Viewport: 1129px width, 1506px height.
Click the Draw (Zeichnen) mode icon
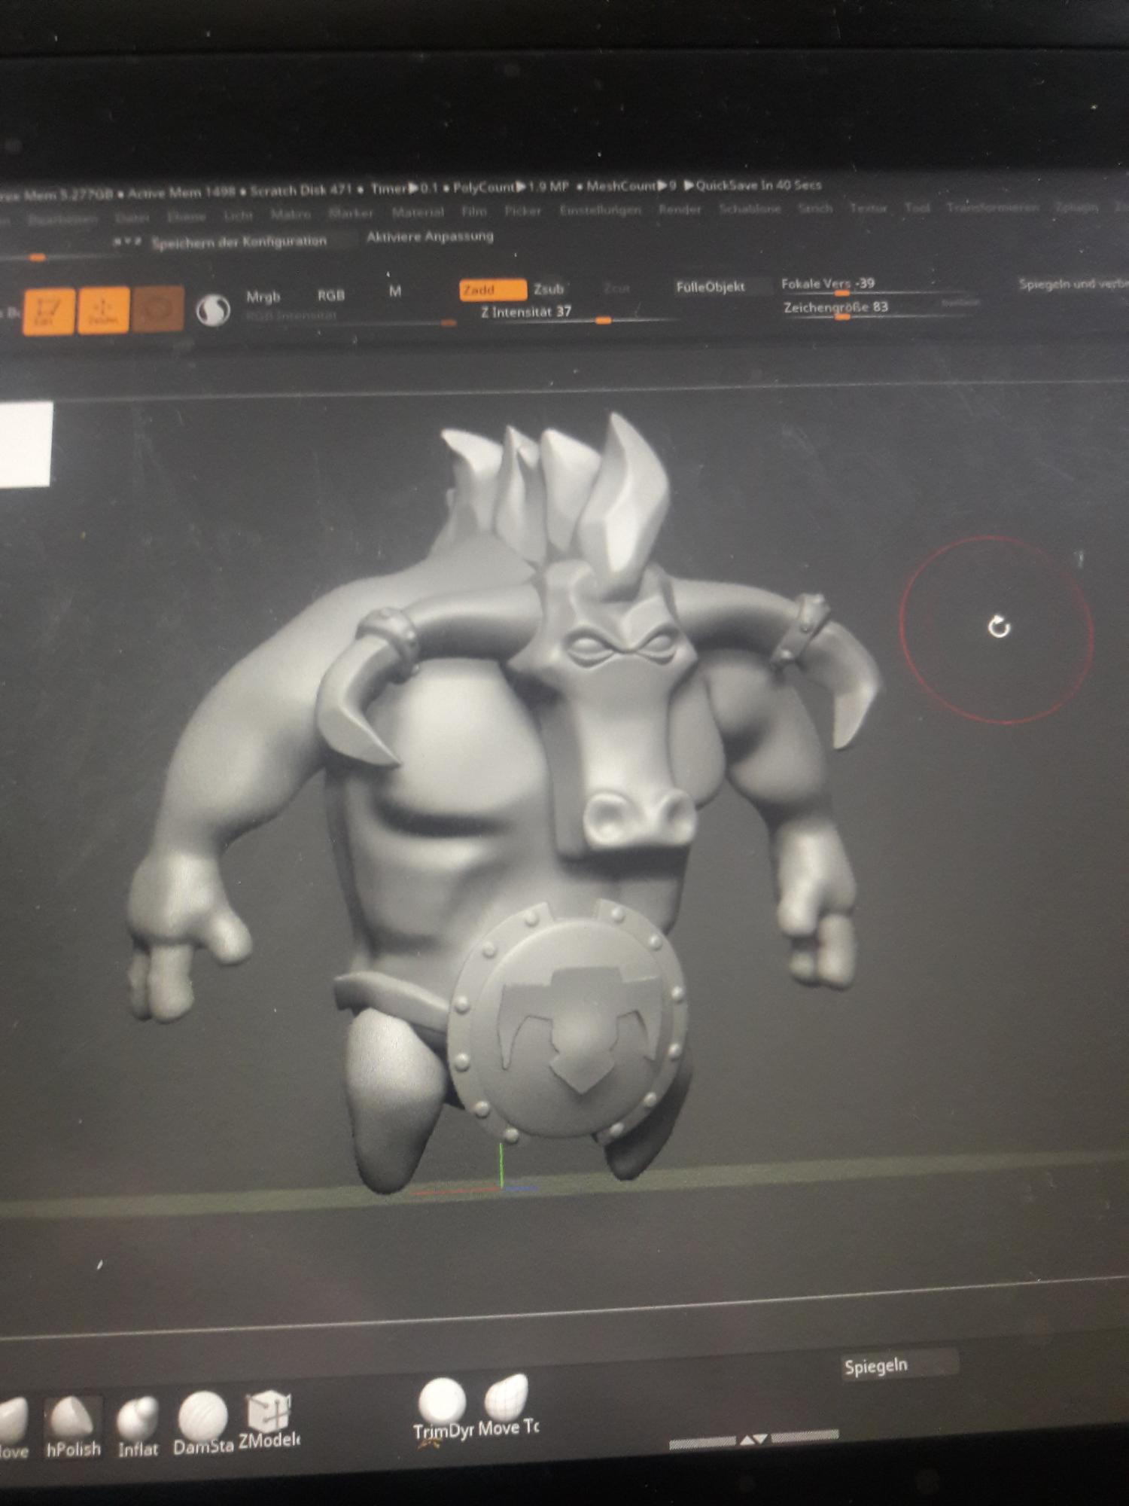103,309
